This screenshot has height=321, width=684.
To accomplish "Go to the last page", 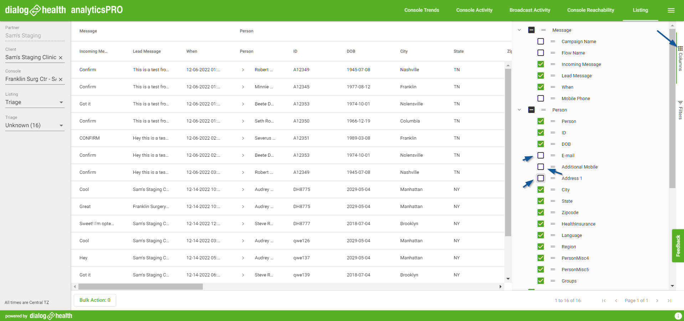I will click(669, 301).
